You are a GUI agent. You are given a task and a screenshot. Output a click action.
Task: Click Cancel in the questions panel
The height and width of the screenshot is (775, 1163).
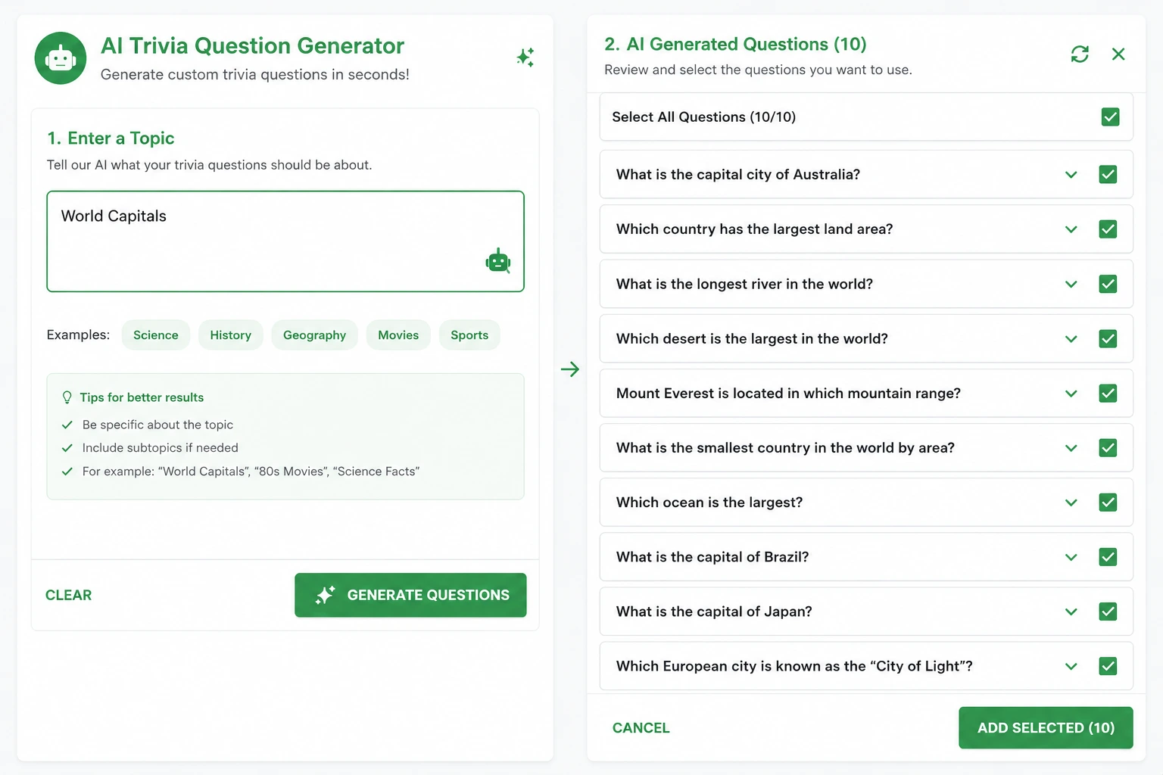click(641, 728)
